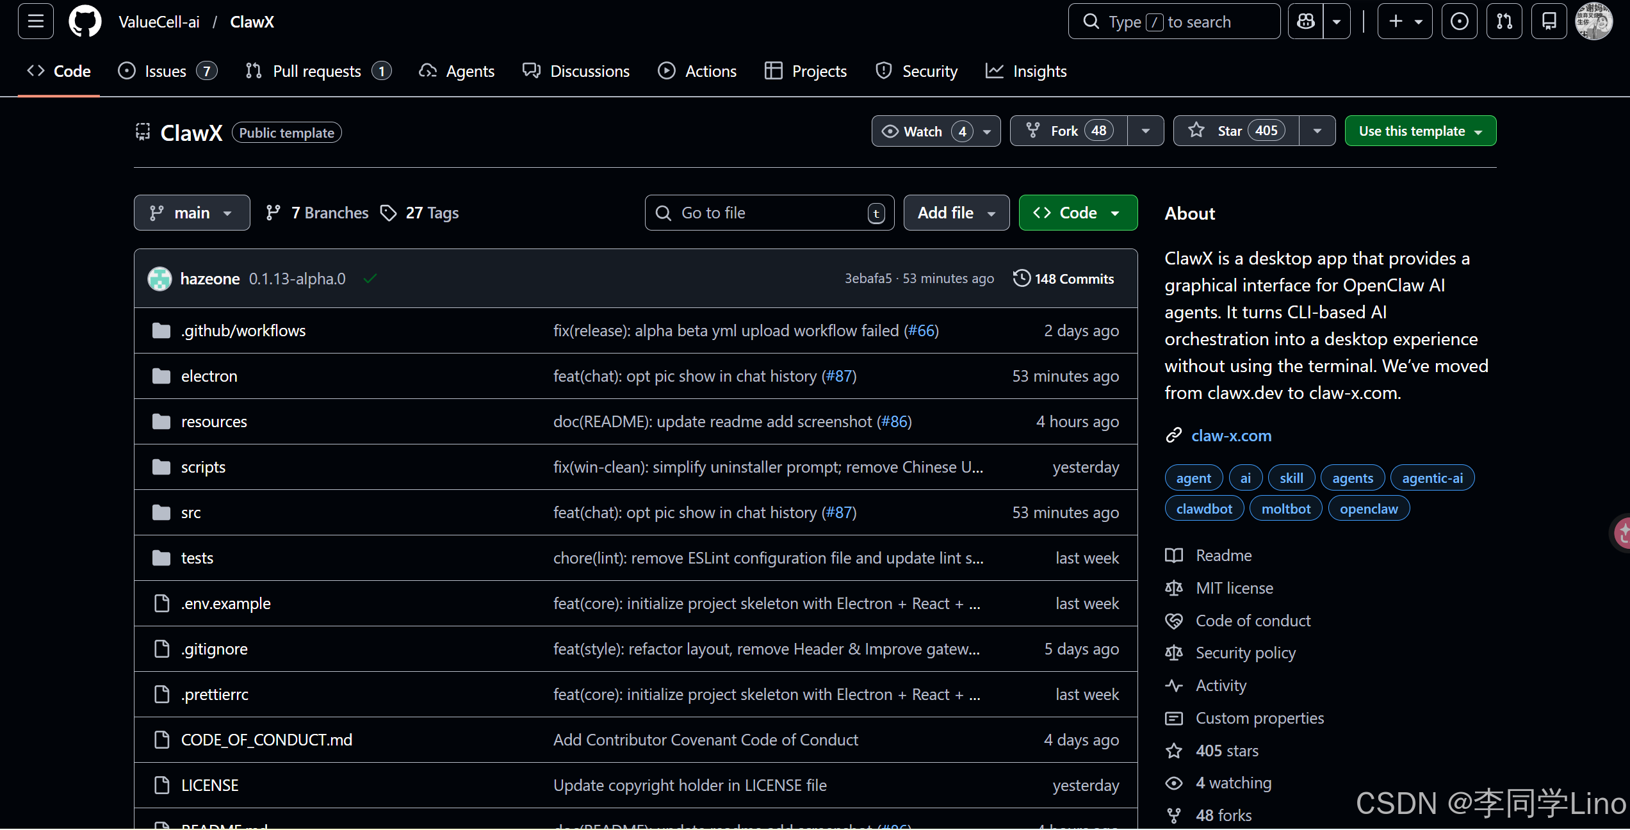View commit history clock icon
The image size is (1630, 830).
(1022, 279)
